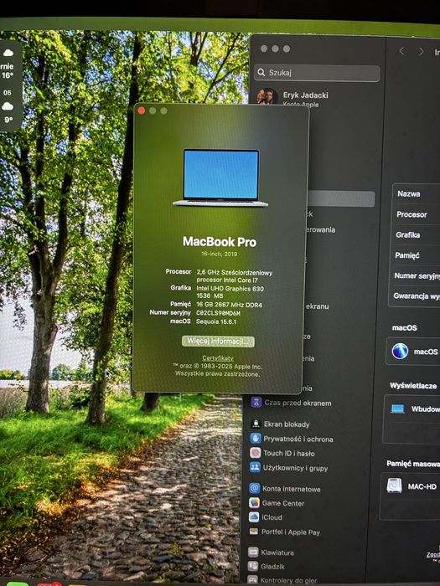Select Gładzik sidebar item
The image size is (440, 586).
point(267,567)
